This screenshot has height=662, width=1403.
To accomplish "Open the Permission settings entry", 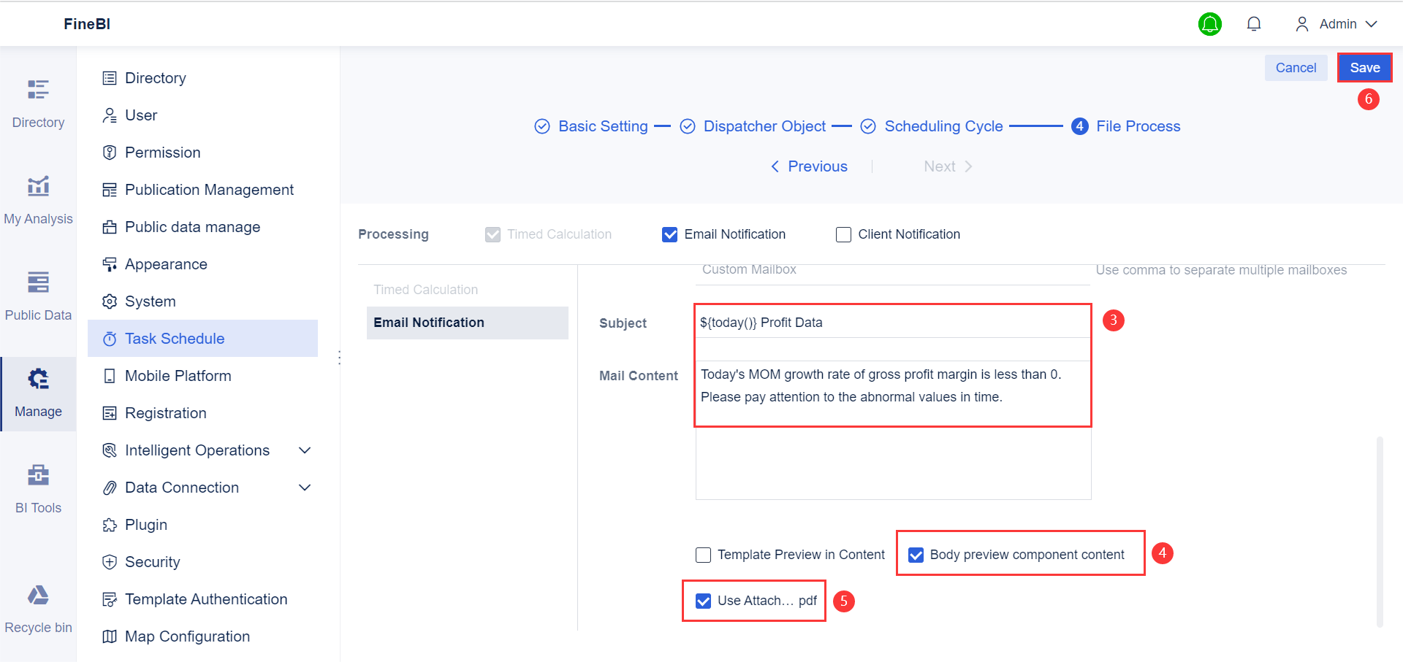I will point(203,153).
